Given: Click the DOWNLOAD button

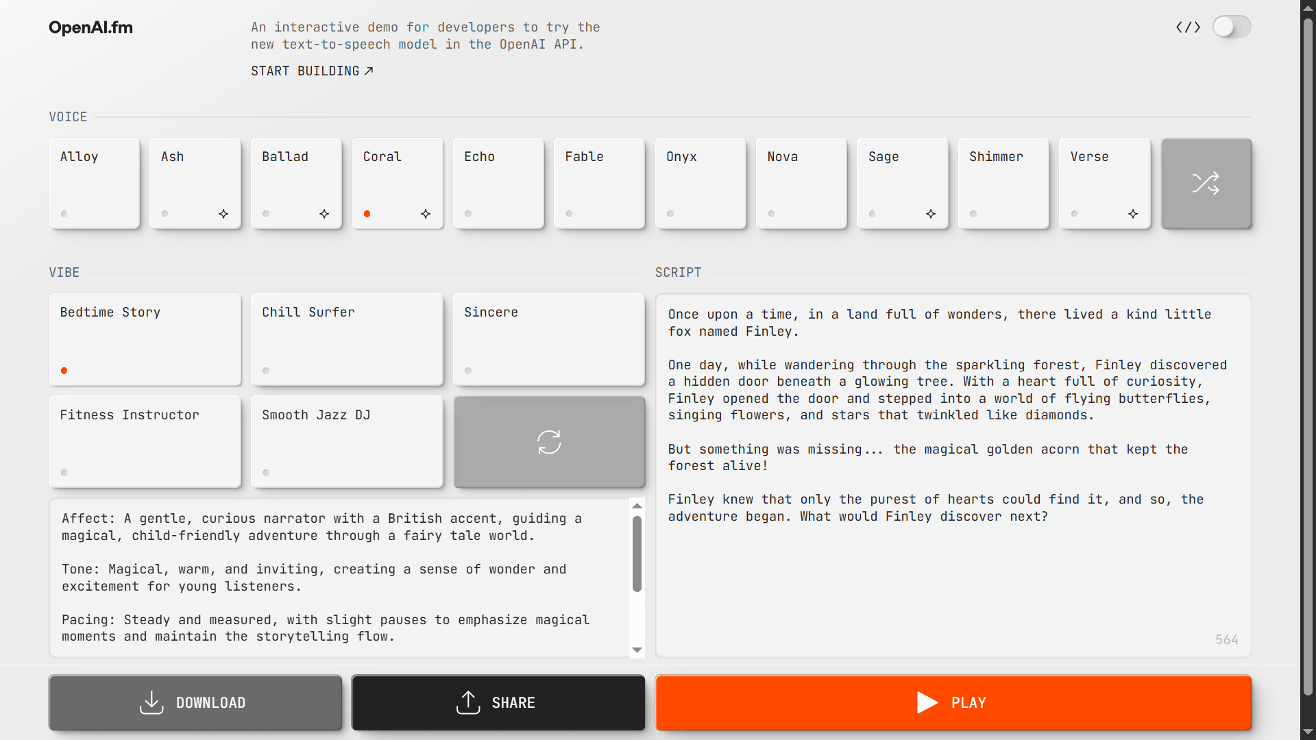Looking at the screenshot, I should (195, 702).
